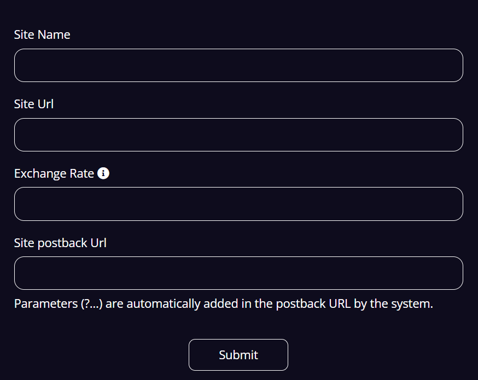Click the Site postback Url label

[60, 243]
